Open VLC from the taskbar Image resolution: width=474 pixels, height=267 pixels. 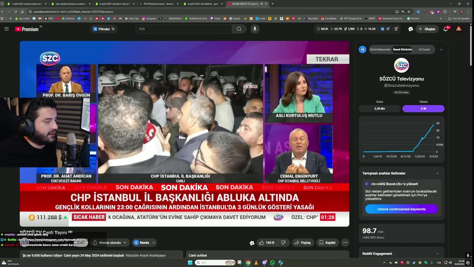[x=256, y=263]
